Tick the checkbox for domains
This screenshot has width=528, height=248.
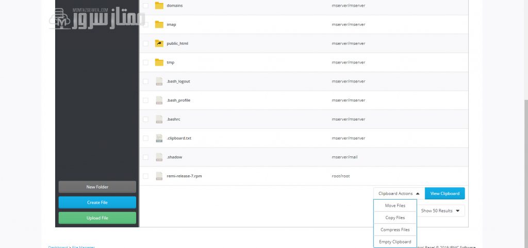click(x=145, y=5)
